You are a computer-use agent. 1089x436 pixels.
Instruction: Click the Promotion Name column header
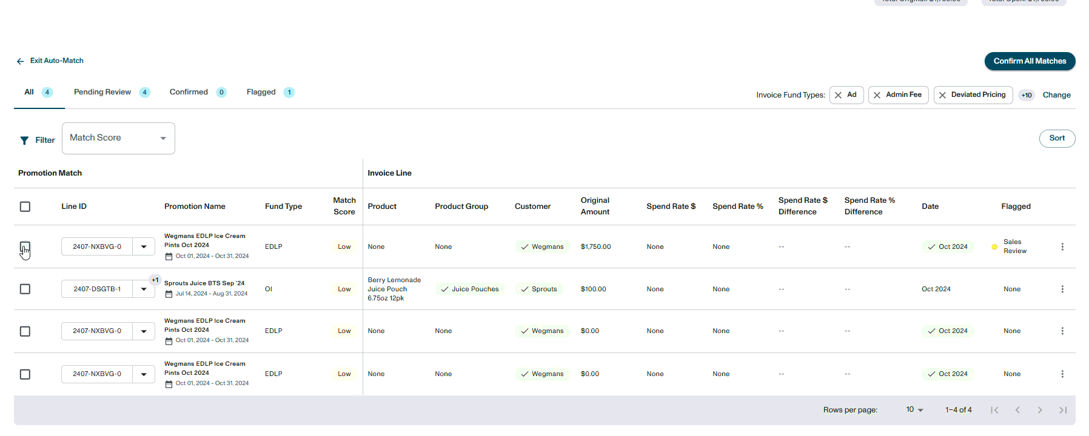tap(195, 206)
